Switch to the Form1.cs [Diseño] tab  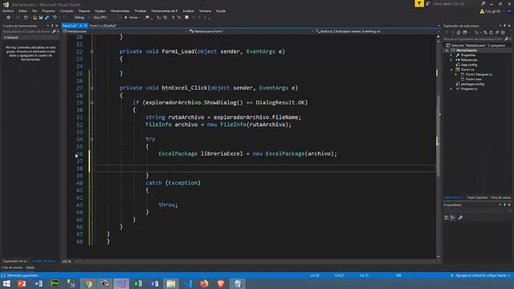(103, 26)
